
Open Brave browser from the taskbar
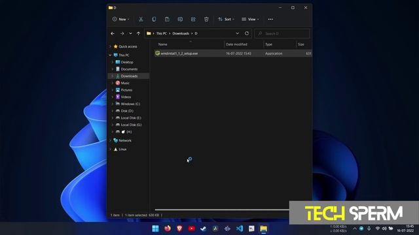179,228
